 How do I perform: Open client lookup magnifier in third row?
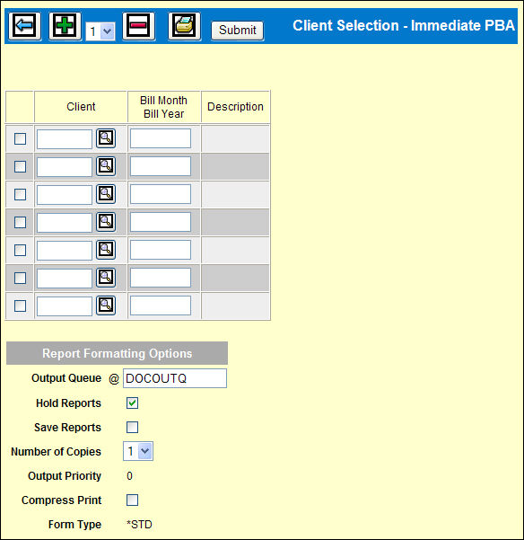106,194
